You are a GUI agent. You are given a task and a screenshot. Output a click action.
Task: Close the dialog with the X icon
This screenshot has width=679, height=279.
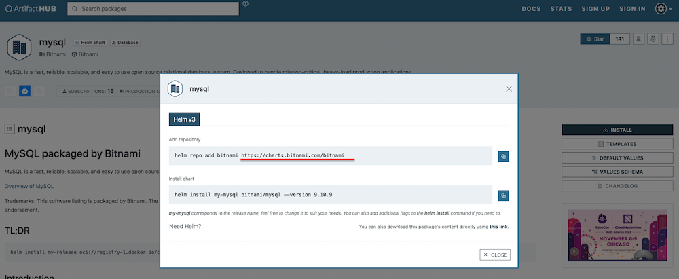pos(509,89)
